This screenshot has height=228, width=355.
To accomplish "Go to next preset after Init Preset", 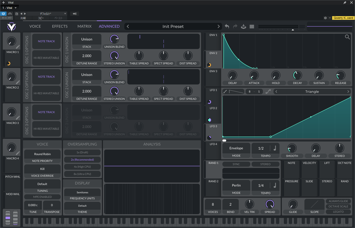I will point(218,26).
